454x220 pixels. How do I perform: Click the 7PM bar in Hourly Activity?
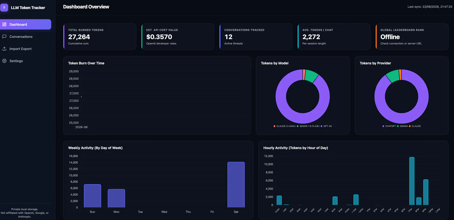click(412, 181)
